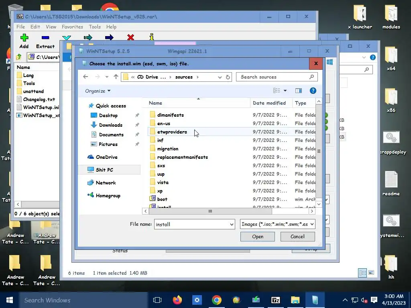Open 7-Zip View menu
Viewport: 411px width, 308px height.
(51, 27)
